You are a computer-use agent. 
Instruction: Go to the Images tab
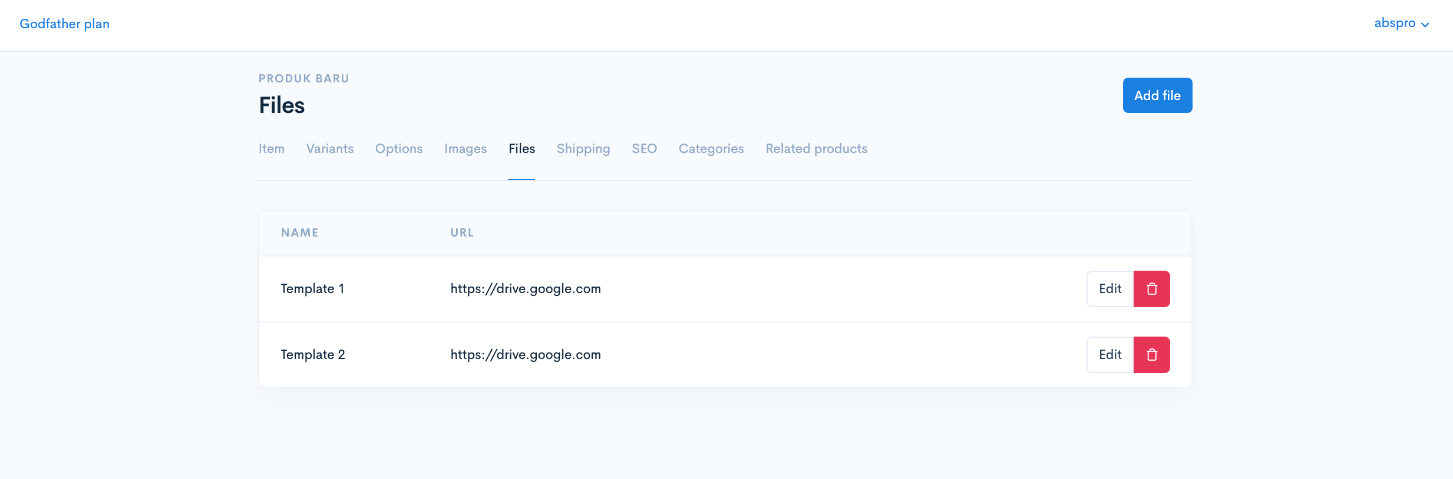[465, 149]
